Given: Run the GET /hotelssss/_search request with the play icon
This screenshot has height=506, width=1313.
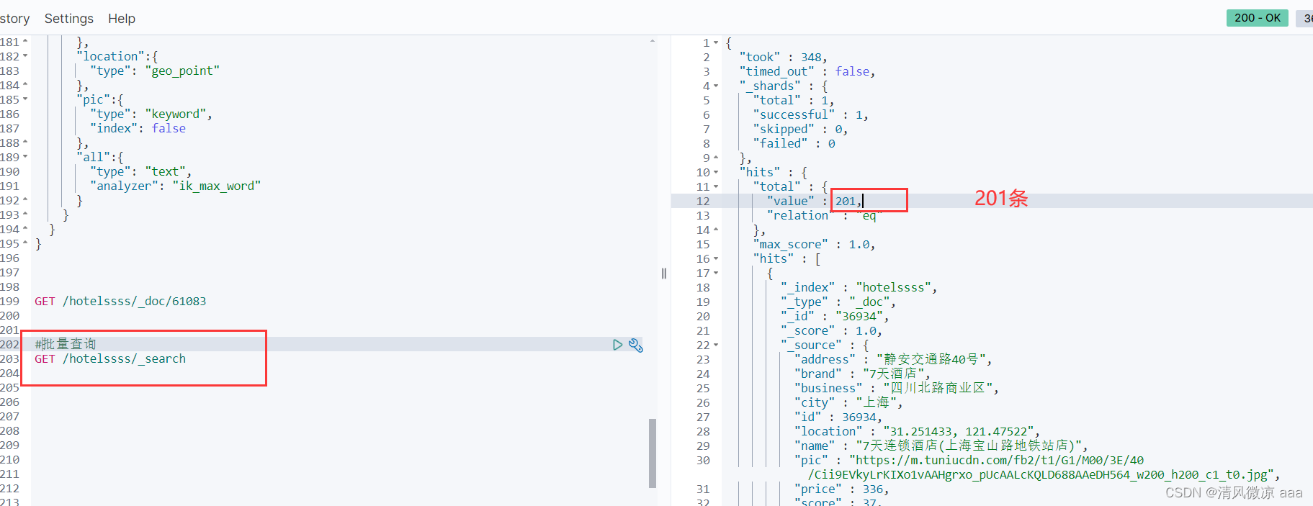Looking at the screenshot, I should pos(617,345).
